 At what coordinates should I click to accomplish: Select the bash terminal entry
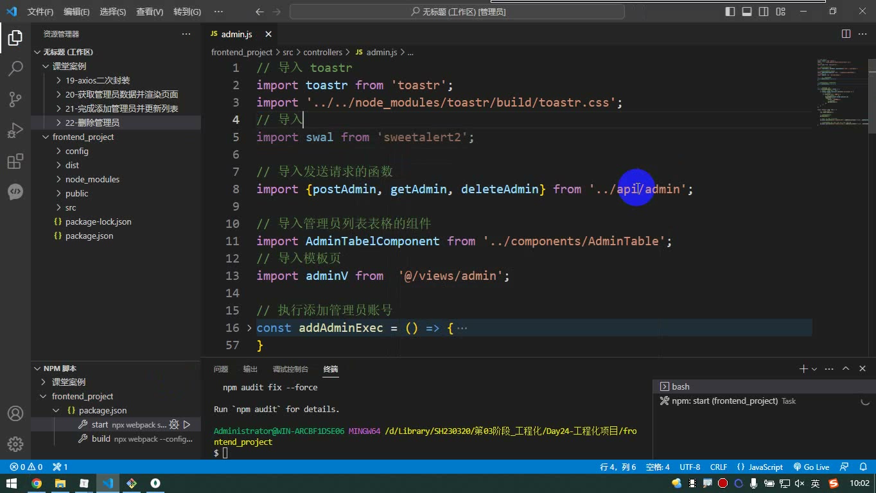(764, 386)
